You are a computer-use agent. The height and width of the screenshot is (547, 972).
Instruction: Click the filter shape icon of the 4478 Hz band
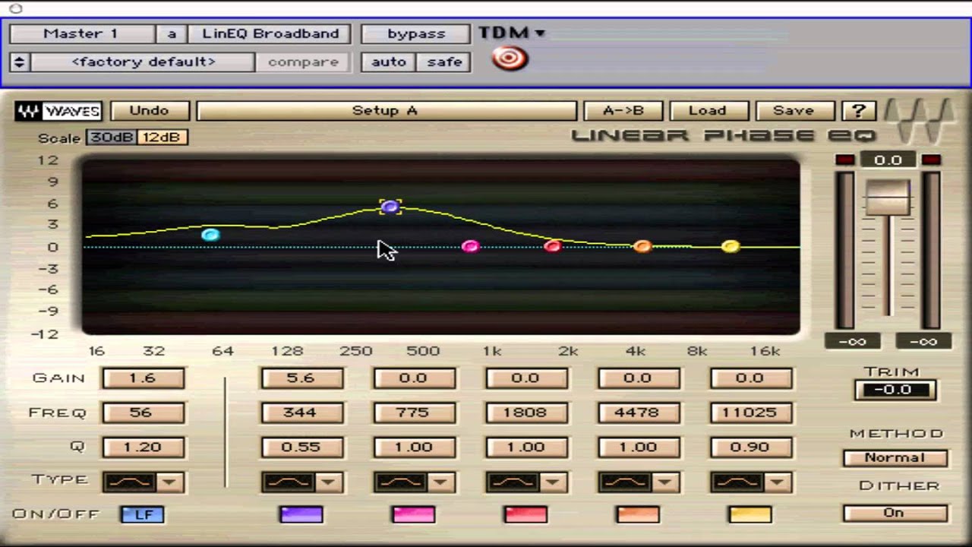point(625,482)
